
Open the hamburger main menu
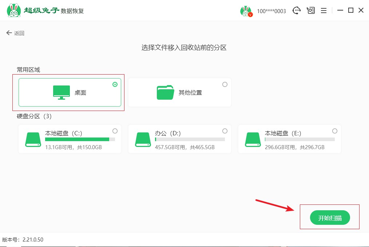pyautogui.click(x=324, y=11)
